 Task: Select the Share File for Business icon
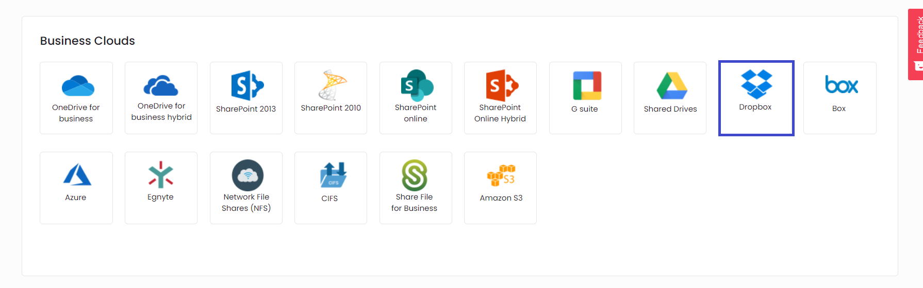coord(415,175)
